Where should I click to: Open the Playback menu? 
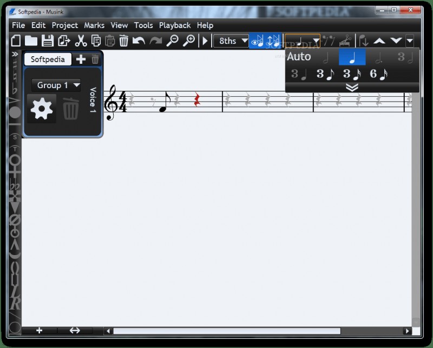tap(175, 25)
